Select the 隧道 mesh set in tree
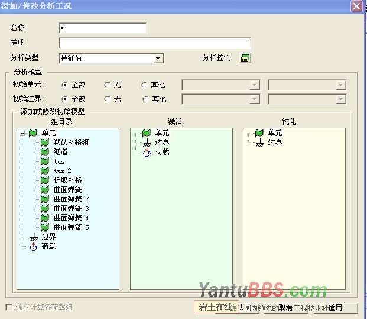 [60, 152]
